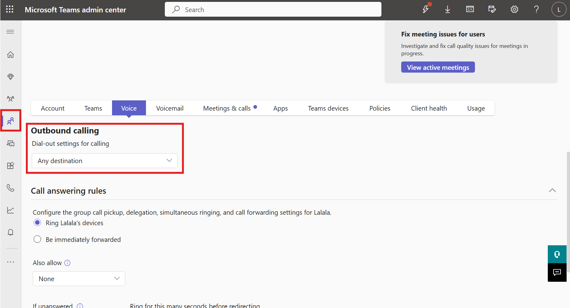Click the headset support widget

(557, 254)
